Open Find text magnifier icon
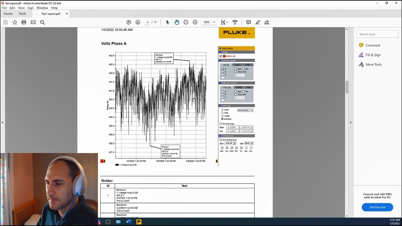 pyautogui.click(x=42, y=22)
